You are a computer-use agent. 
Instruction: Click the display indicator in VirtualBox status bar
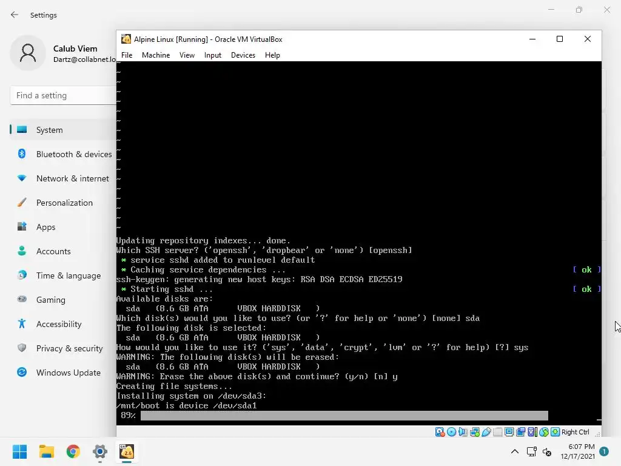pyautogui.click(x=509, y=432)
